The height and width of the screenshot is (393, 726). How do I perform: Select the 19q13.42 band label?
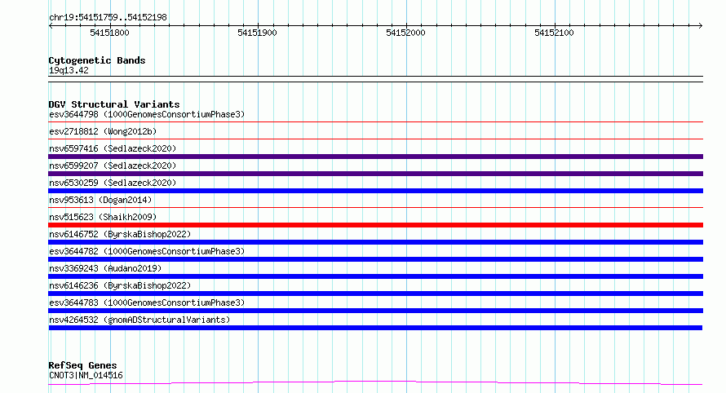69,70
